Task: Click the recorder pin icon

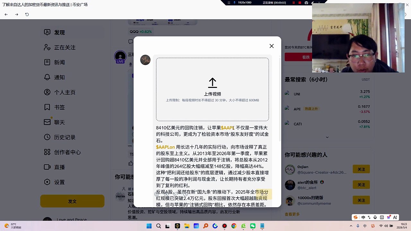Action: click(234, 3)
